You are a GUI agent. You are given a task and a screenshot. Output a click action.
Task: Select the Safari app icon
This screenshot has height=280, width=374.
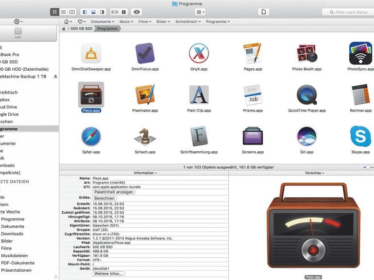tap(91, 136)
